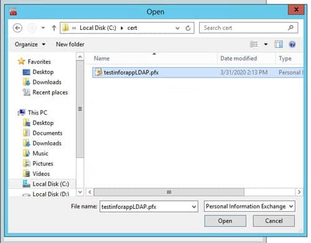The width and height of the screenshot is (311, 243).
Task: Open Downloads under Favorites
Action: click(47, 82)
